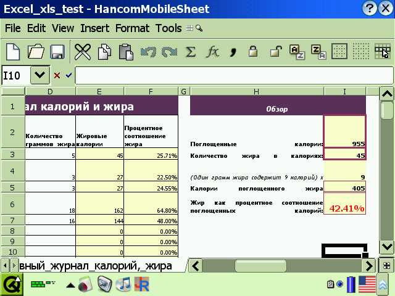Save the sheet with the floppy disk icon
The width and height of the screenshot is (395, 296).
(x=57, y=52)
